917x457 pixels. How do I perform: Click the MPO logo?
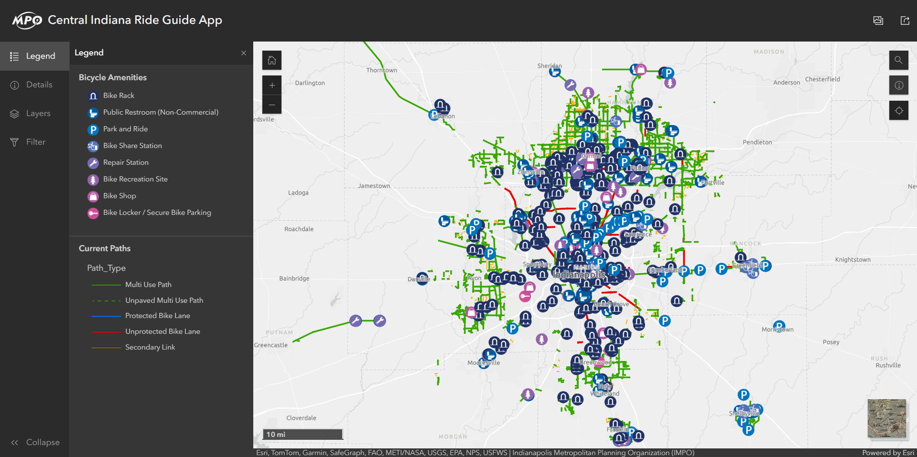click(27, 21)
